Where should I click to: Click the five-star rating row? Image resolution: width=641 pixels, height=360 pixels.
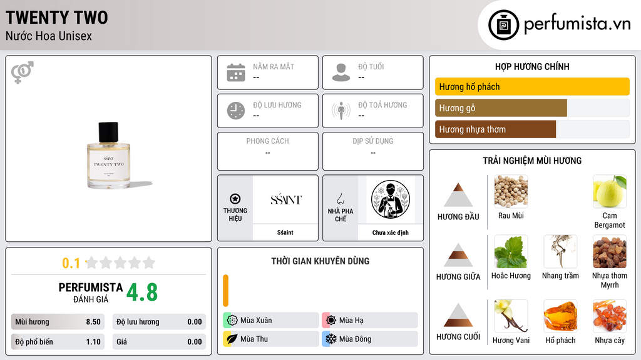point(121,263)
